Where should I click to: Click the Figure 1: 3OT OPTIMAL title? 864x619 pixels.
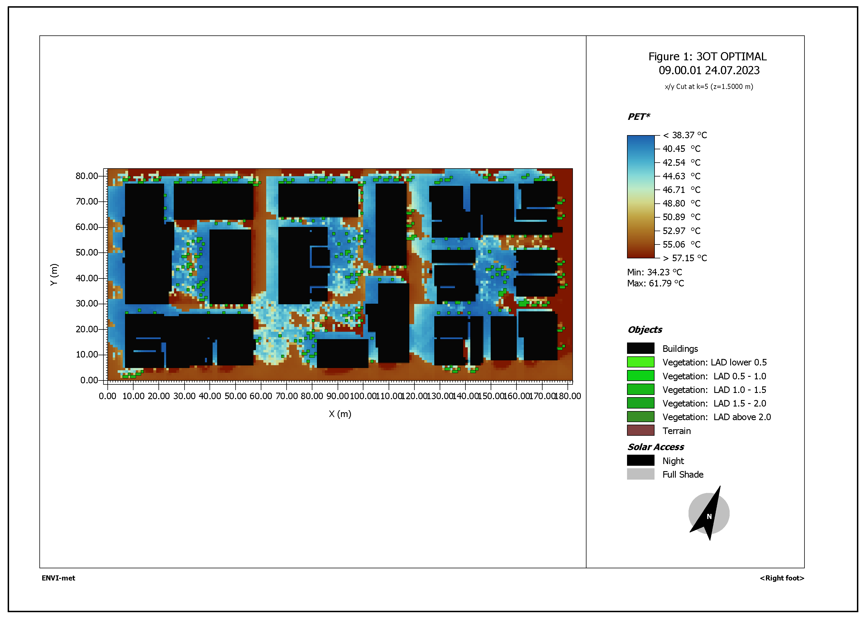[708, 57]
